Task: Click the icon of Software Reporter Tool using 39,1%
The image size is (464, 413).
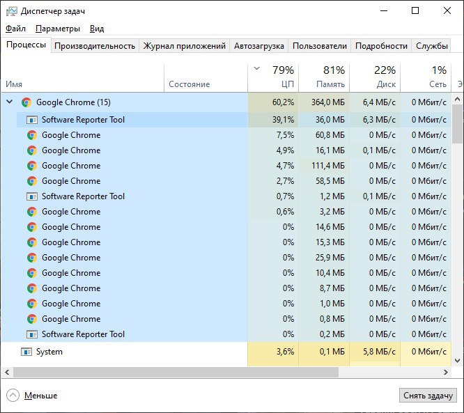Action: tap(32, 120)
